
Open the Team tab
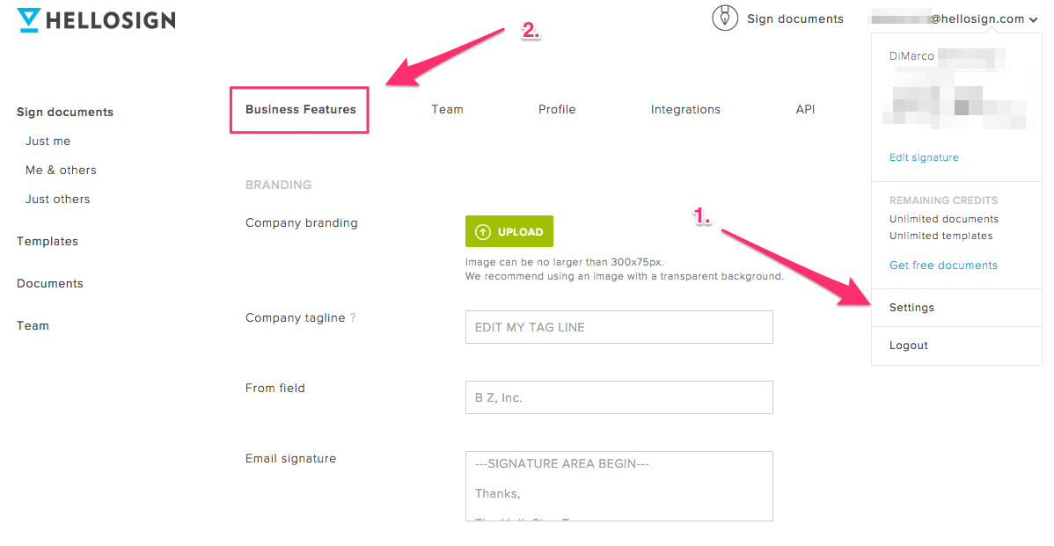(447, 110)
